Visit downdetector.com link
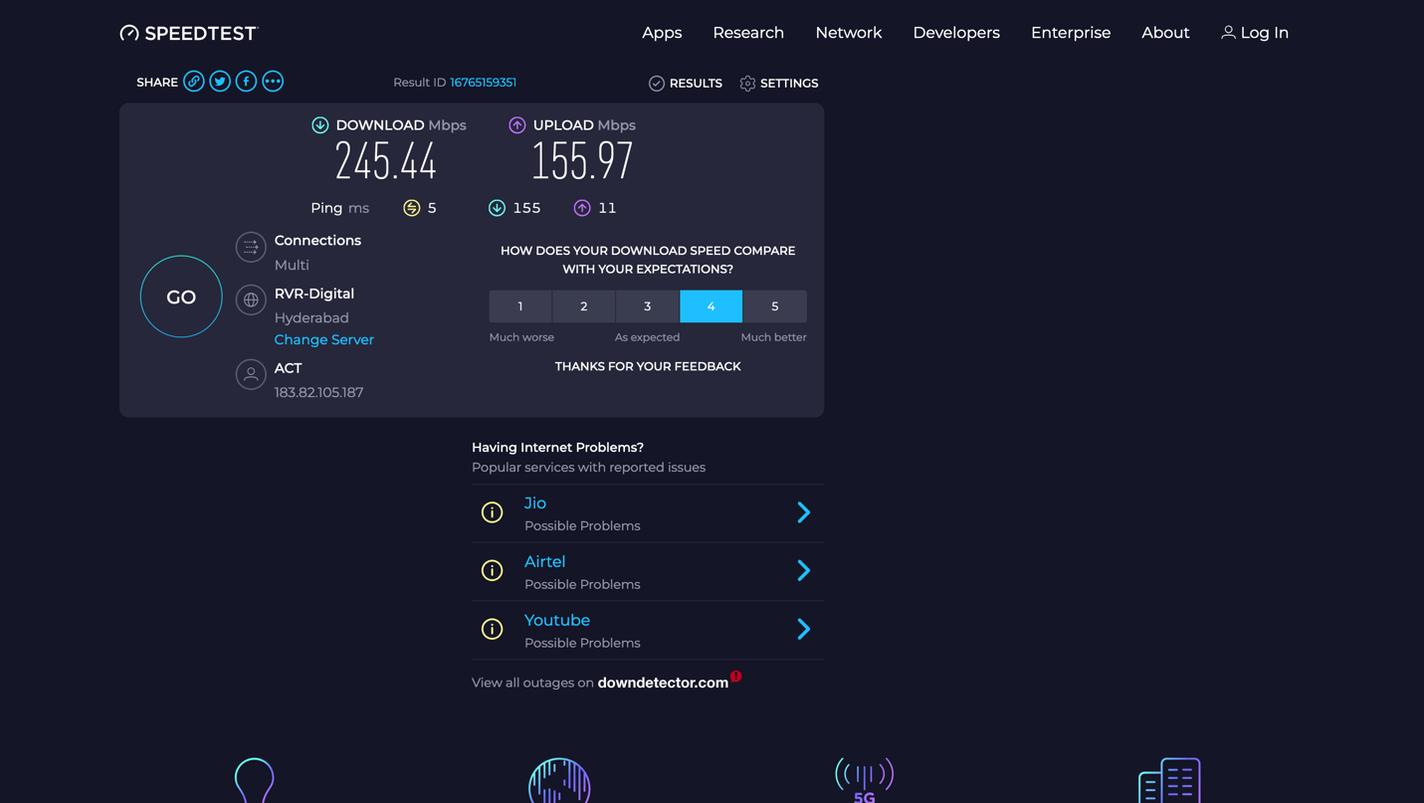Image resolution: width=1424 pixels, height=803 pixels. (663, 683)
